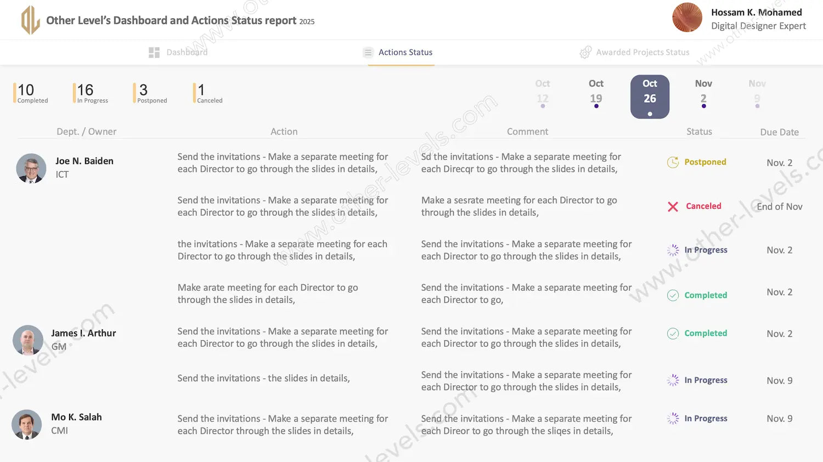
Task: Filter by the 10 Completed counter
Action: pos(31,93)
